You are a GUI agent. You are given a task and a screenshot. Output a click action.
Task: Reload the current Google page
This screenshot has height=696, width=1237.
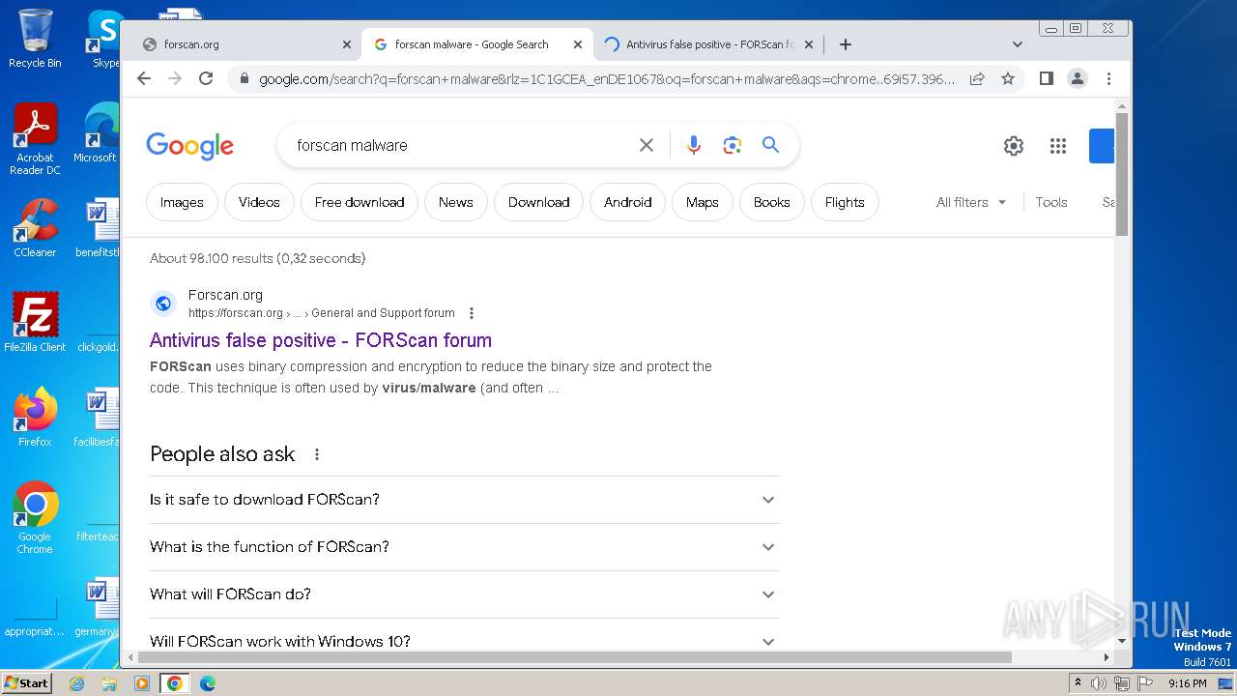click(x=206, y=78)
